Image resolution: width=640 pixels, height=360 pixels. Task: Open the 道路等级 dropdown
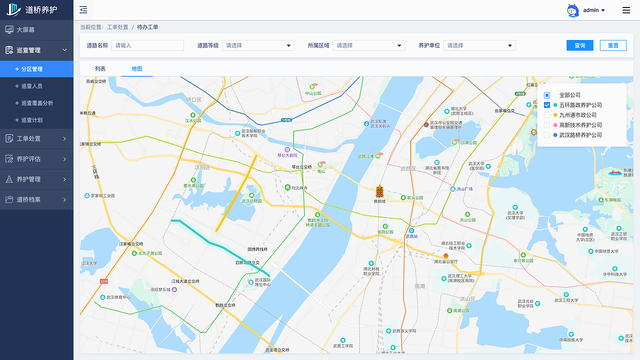pos(258,45)
